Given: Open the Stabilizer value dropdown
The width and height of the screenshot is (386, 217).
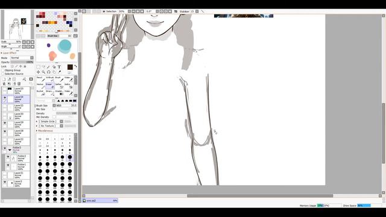Looking at the screenshot, I should point(197,11).
